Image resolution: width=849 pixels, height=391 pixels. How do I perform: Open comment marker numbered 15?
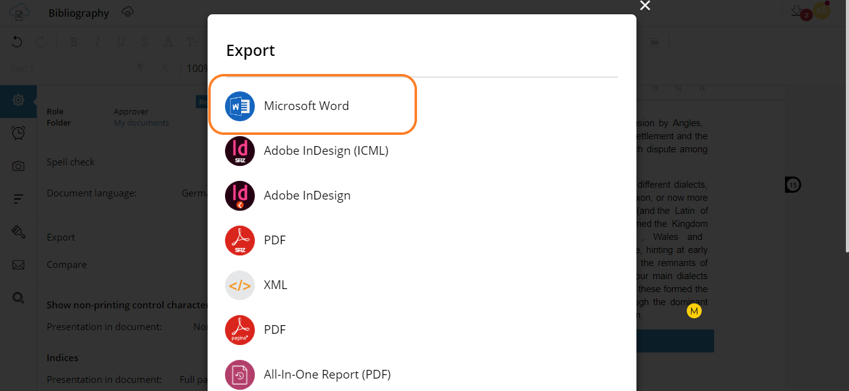point(792,185)
